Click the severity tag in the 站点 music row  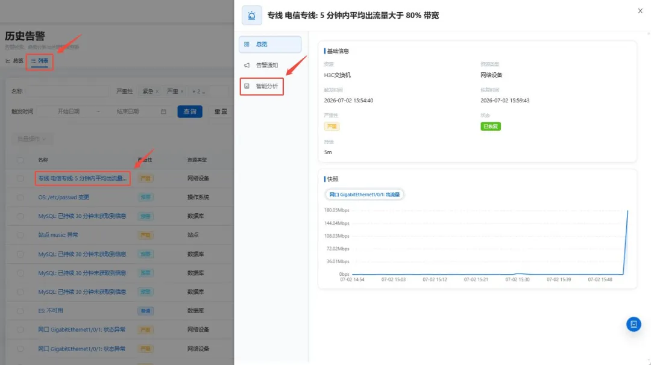146,235
